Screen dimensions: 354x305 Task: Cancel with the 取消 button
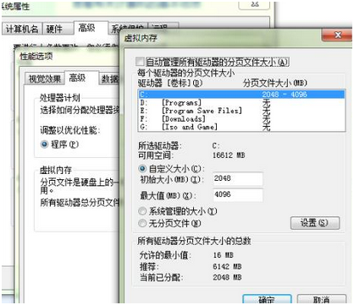click(x=322, y=299)
